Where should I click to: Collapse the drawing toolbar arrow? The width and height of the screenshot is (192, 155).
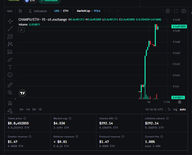(x=15, y=99)
